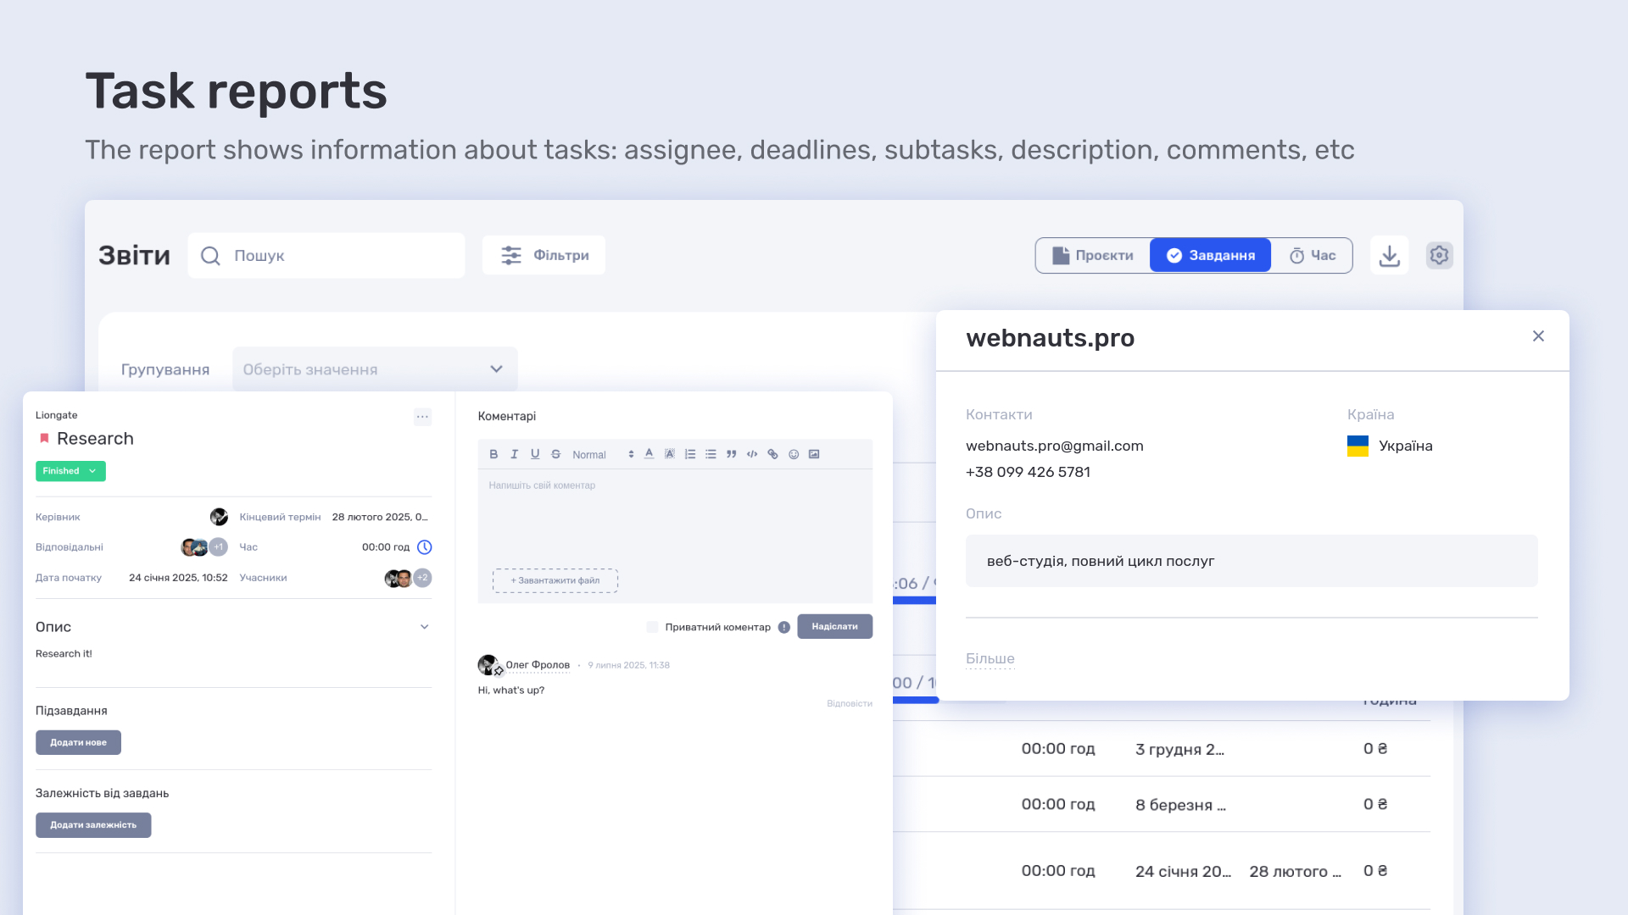Insert a link in the comment
This screenshot has height=915, width=1628.
coord(772,454)
